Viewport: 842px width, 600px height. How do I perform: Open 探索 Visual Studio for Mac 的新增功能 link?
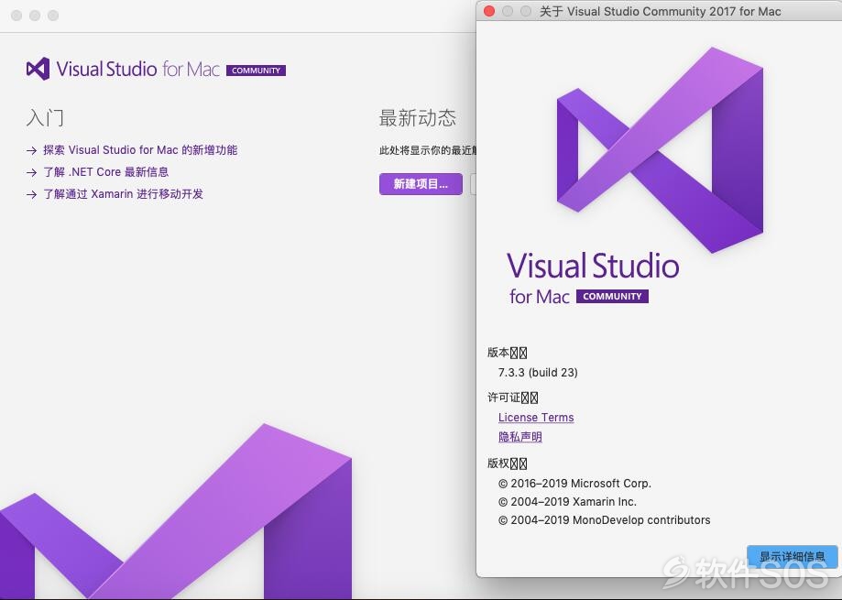pos(140,150)
